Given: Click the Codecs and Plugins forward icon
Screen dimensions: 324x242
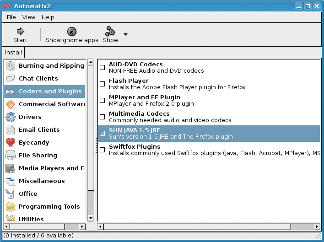Looking at the screenshot, I should pos(11,91).
